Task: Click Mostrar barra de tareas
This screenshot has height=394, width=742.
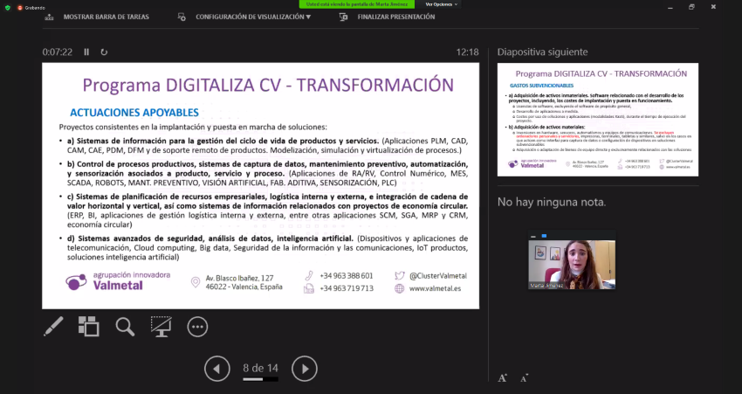Action: pyautogui.click(x=106, y=17)
